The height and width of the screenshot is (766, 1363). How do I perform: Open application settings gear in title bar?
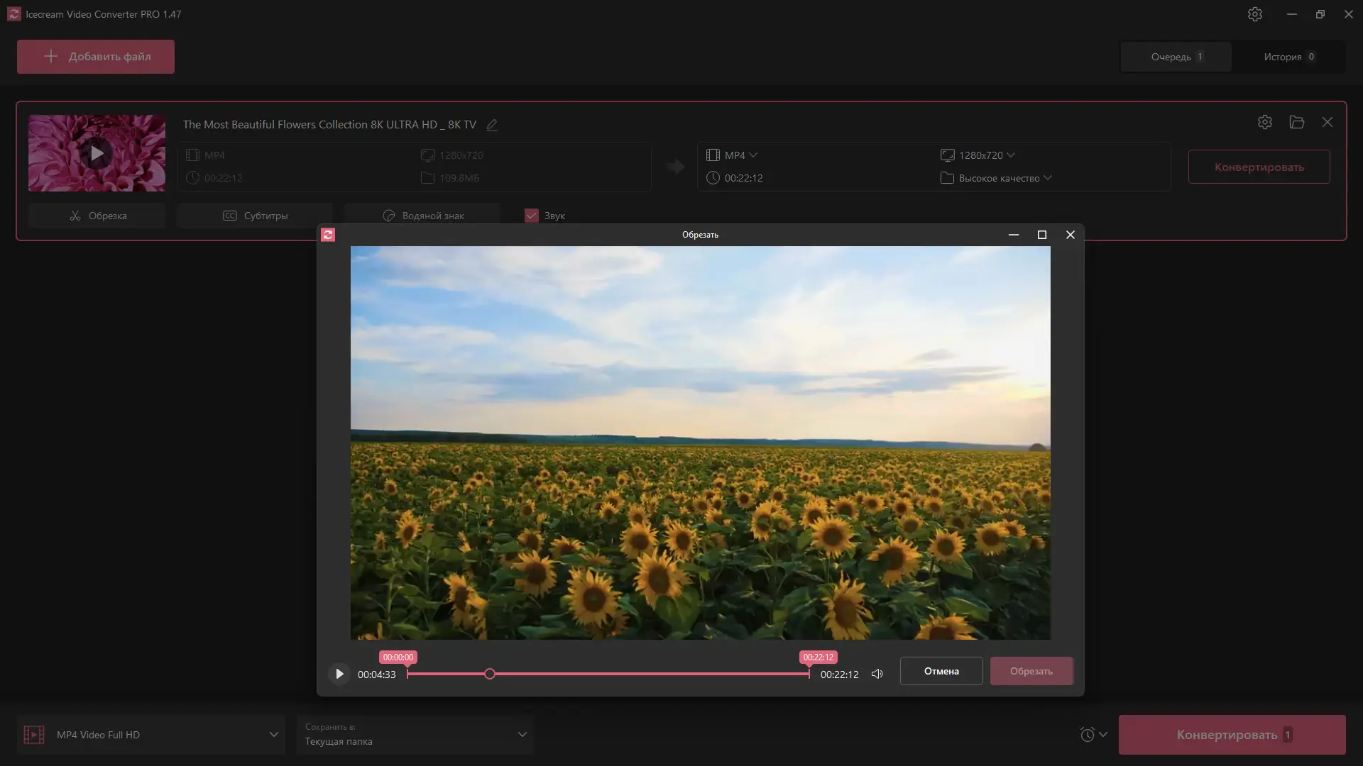pyautogui.click(x=1254, y=14)
